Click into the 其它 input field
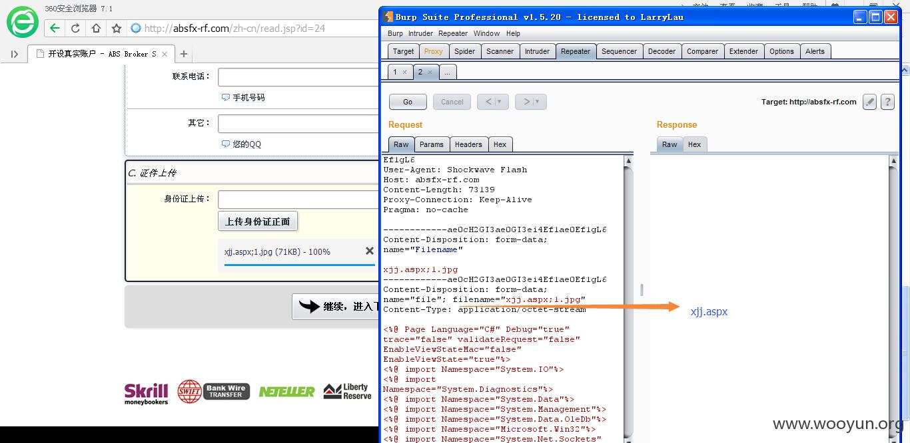The height and width of the screenshot is (443, 910). pyautogui.click(x=298, y=124)
